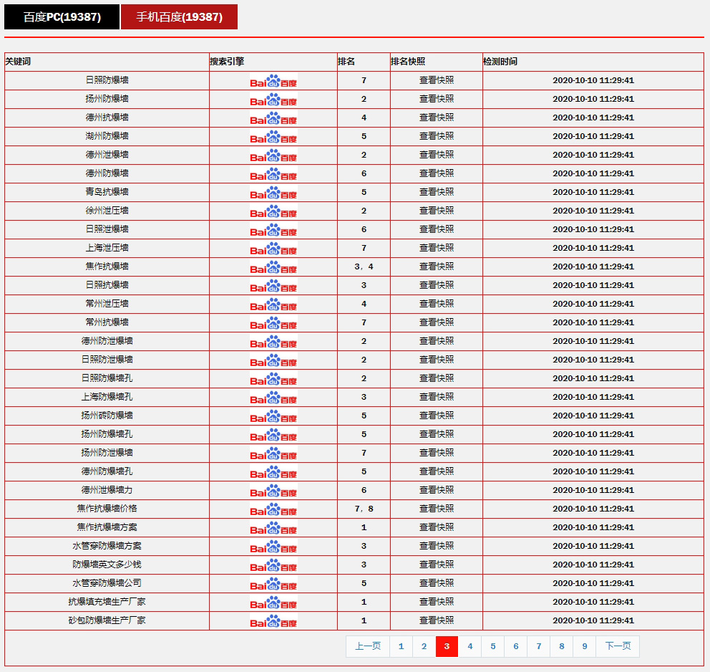Click Baidu logo in 日照防爆墙 row
The height and width of the screenshot is (672, 710).
pos(273,81)
